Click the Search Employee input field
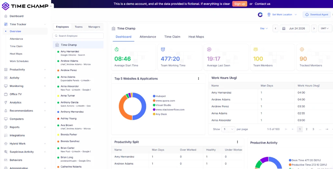 coord(78,36)
